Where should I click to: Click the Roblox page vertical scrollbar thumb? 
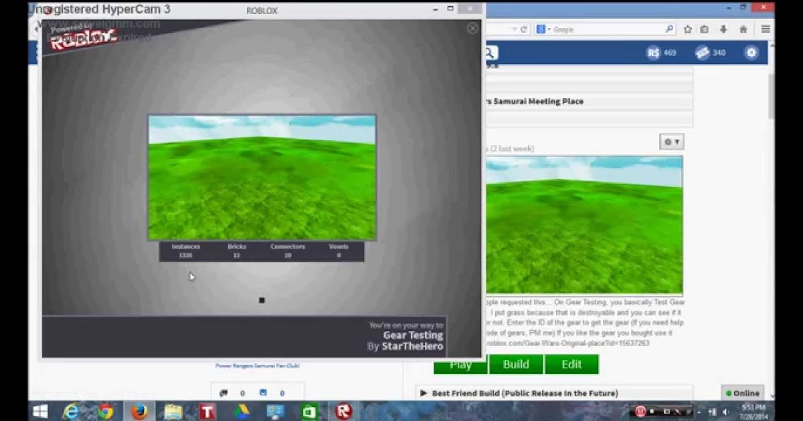pos(771,96)
